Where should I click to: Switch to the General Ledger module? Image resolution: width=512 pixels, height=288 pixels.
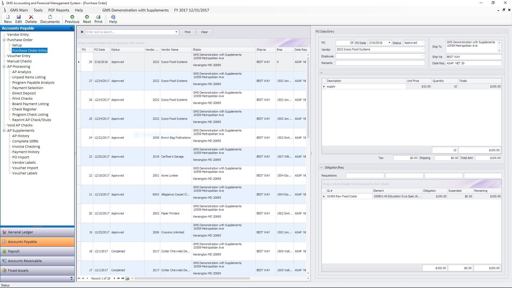tap(21, 232)
